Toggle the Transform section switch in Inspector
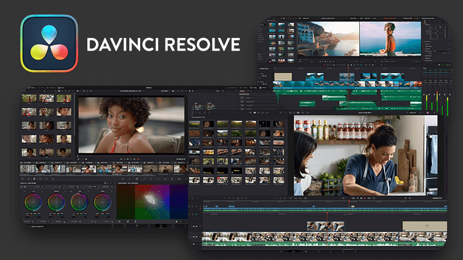 [x=424, y=25]
